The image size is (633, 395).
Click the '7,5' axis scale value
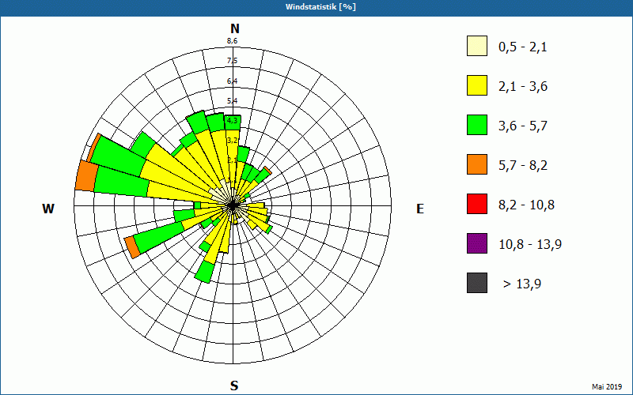tap(232, 61)
